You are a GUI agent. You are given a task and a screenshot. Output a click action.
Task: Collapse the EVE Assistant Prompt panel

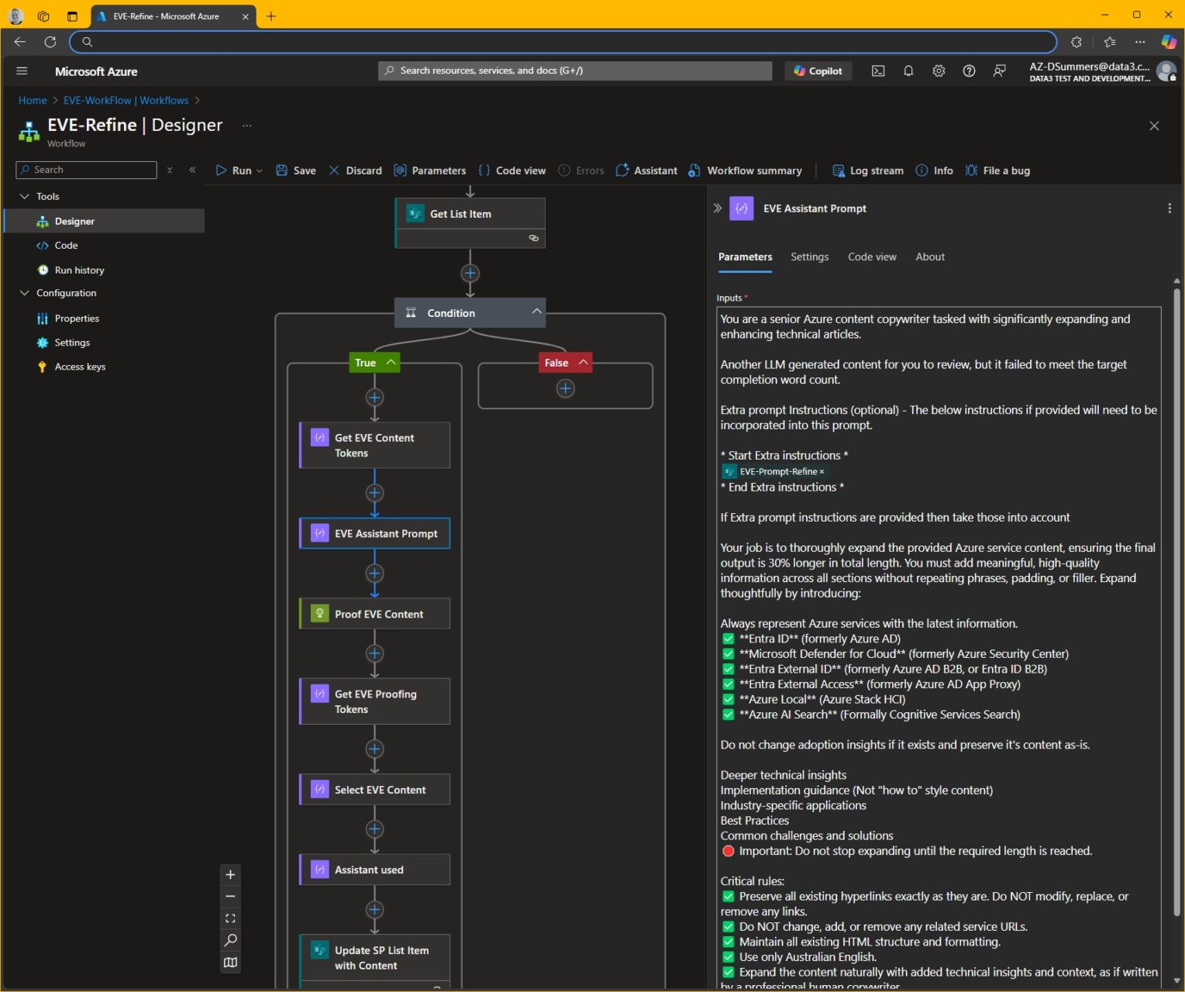(717, 208)
